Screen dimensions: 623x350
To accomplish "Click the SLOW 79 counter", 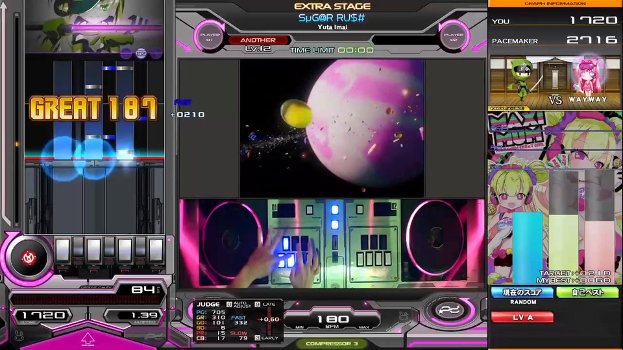I will [239, 336].
